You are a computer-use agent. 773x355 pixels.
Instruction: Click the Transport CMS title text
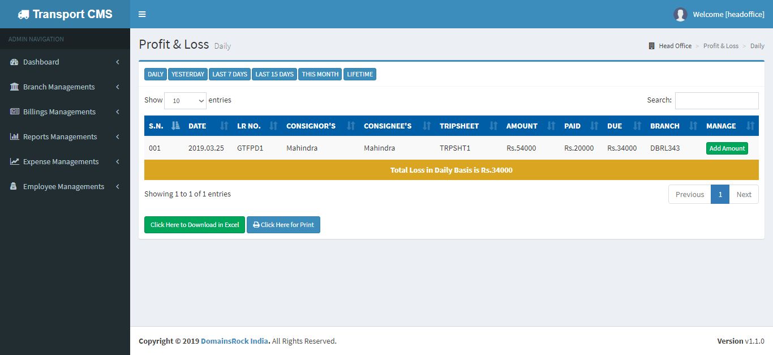72,14
